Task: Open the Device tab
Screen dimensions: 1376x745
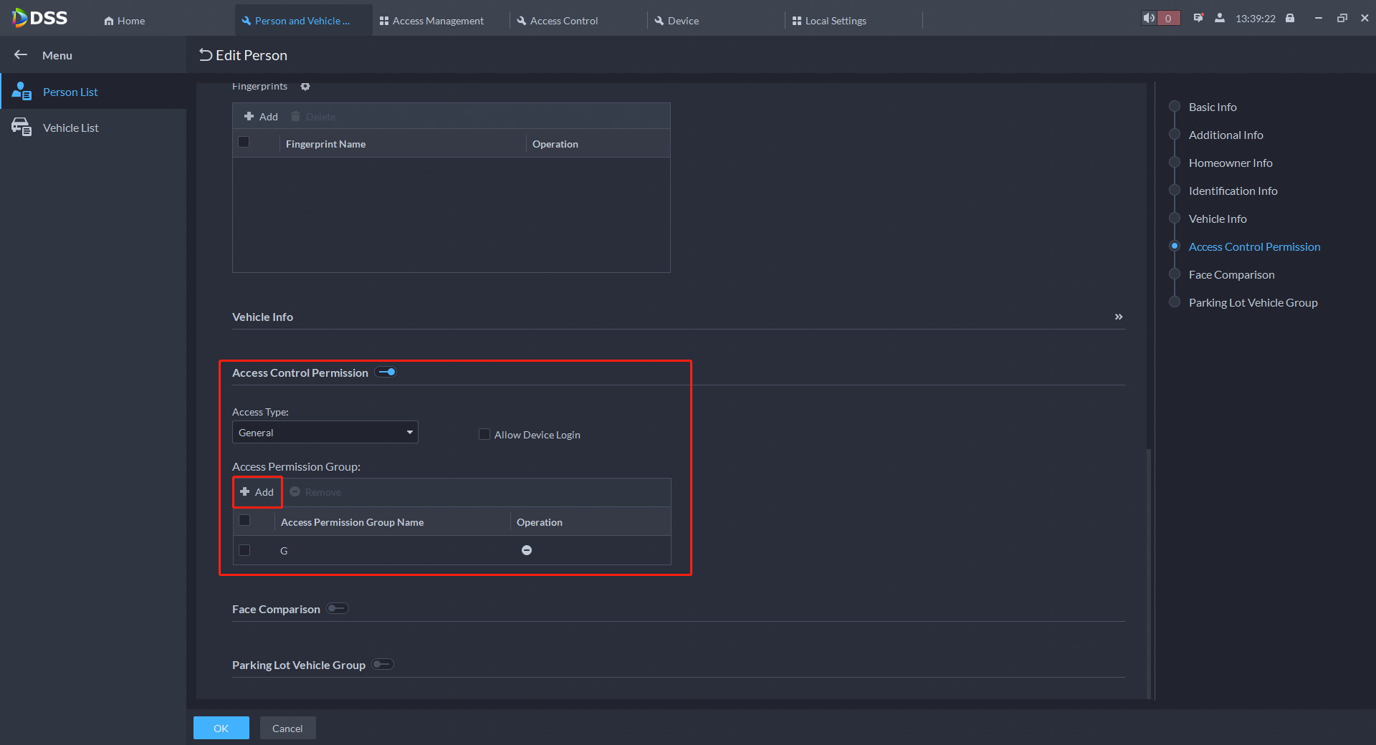Action: (x=677, y=21)
